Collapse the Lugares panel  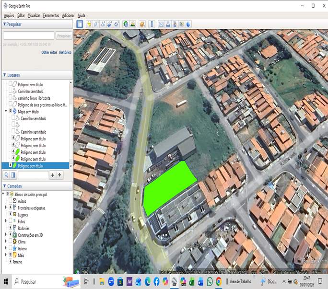[x=5, y=75]
